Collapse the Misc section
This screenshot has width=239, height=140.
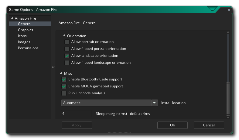[61, 73]
